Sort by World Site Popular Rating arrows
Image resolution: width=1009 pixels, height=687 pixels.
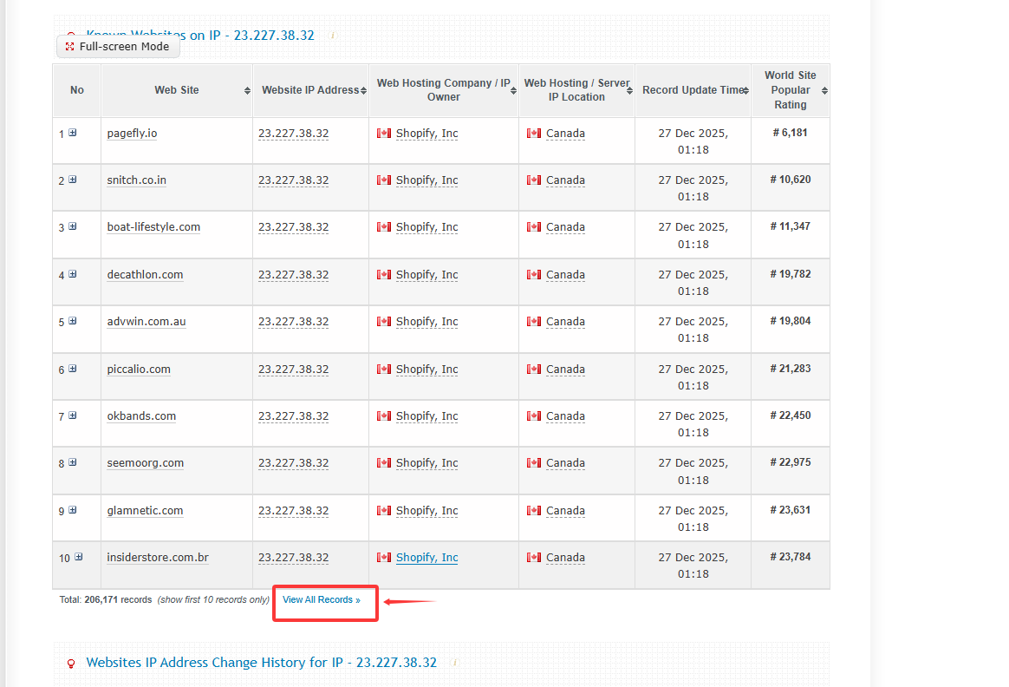coord(824,90)
